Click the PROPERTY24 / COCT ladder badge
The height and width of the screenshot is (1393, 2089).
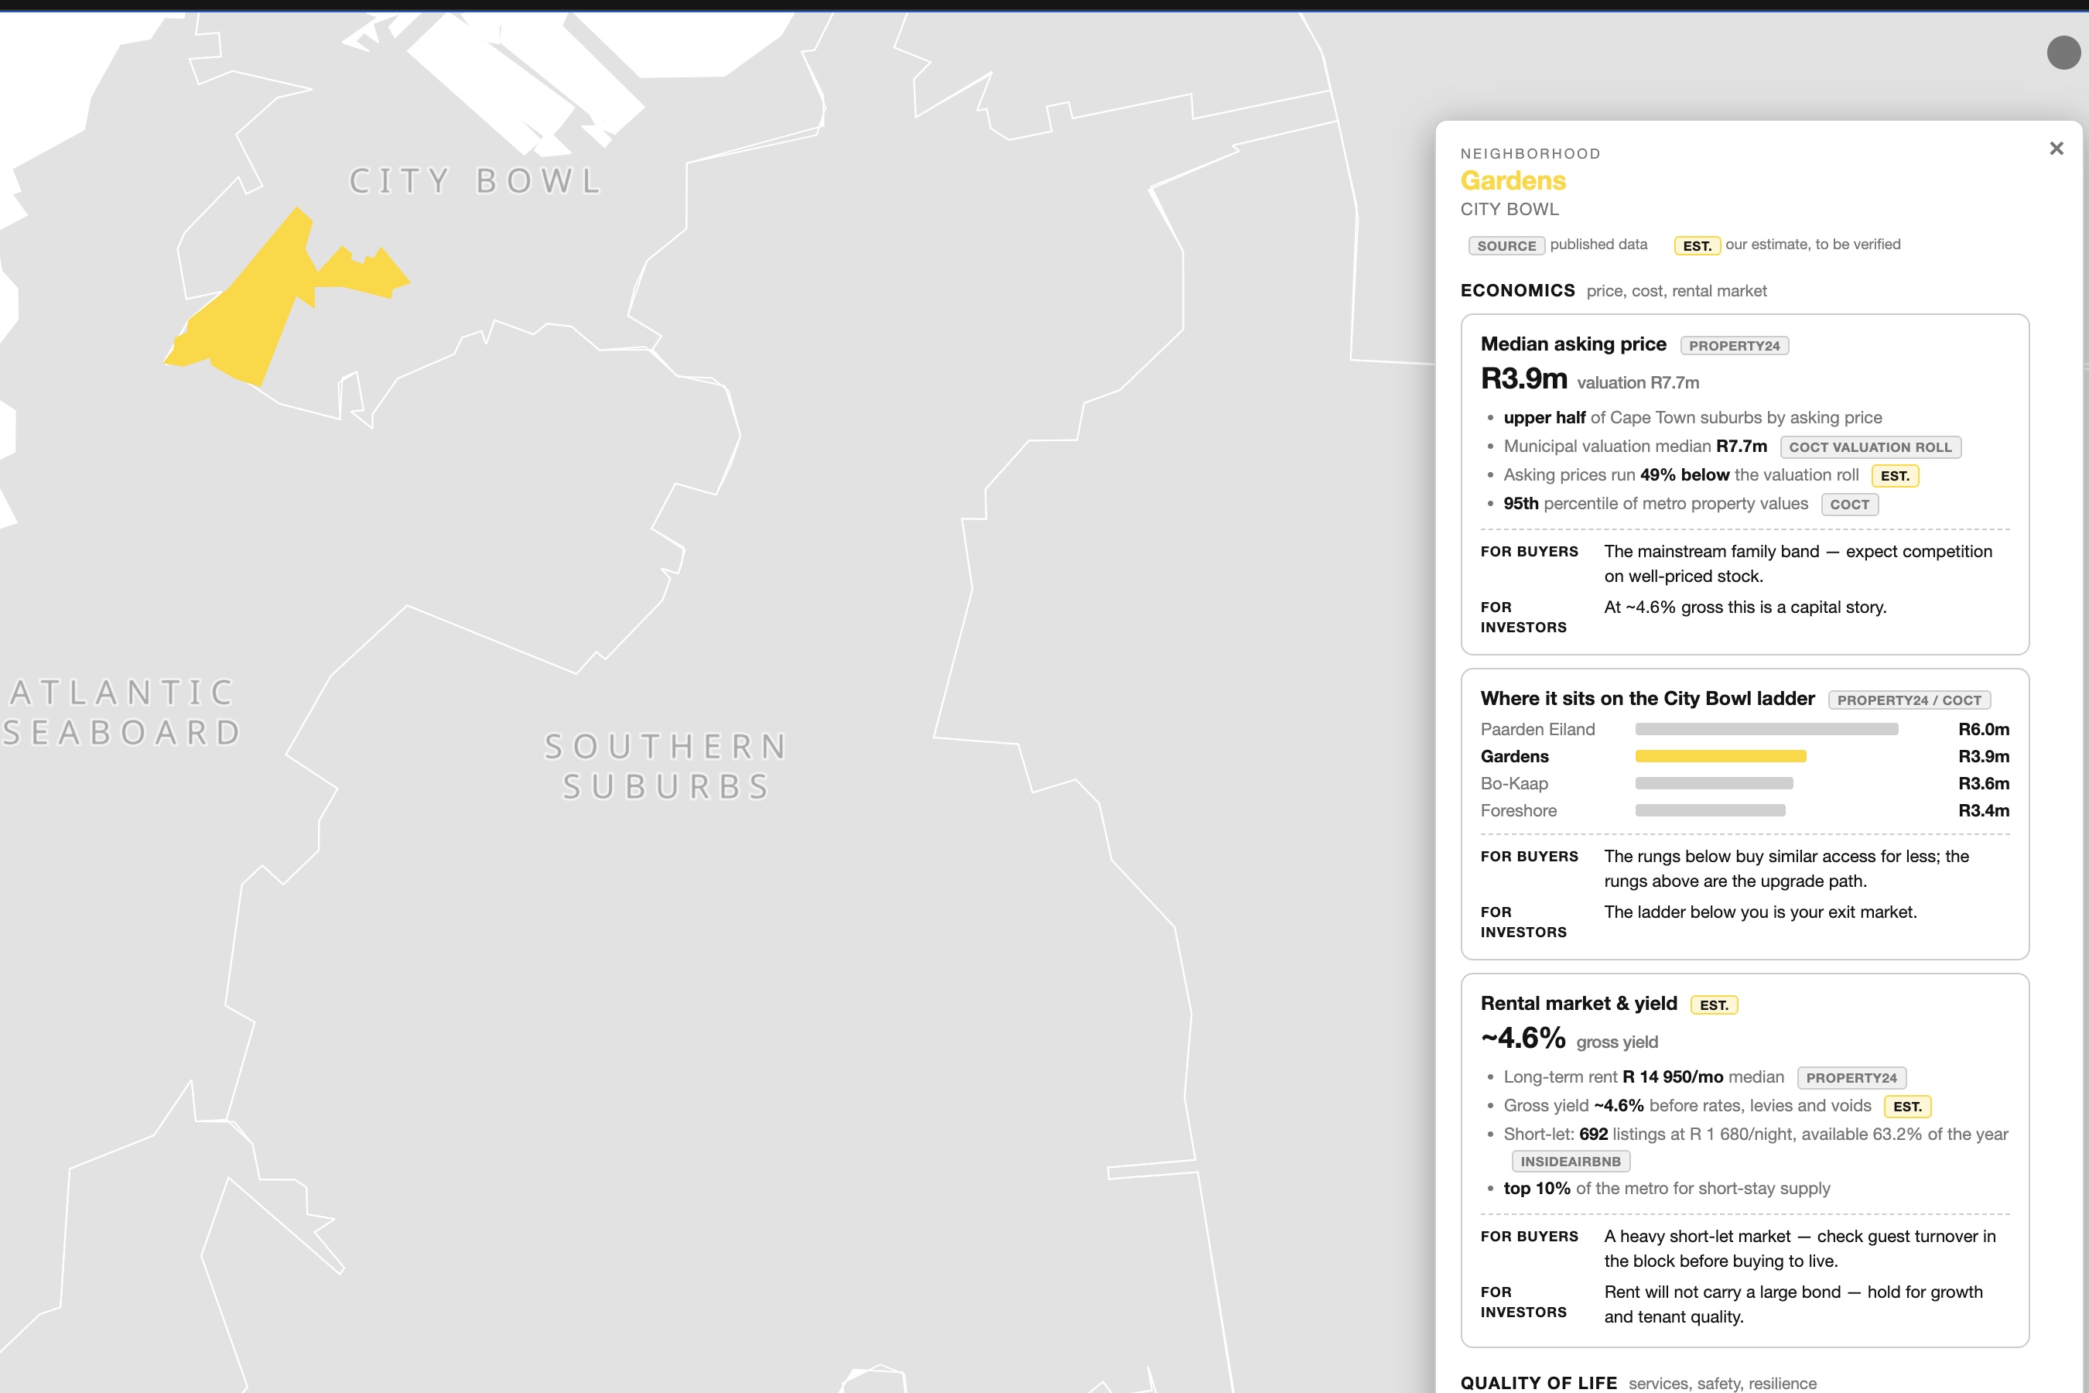tap(1909, 700)
